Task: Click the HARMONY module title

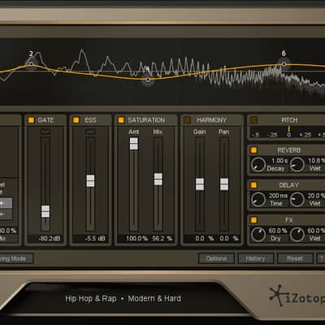Action: [211, 120]
